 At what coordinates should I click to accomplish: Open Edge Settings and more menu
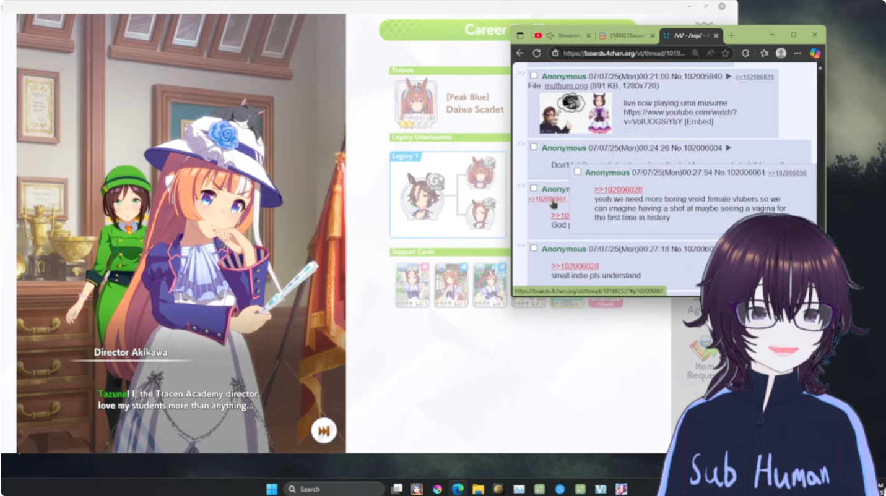[797, 53]
